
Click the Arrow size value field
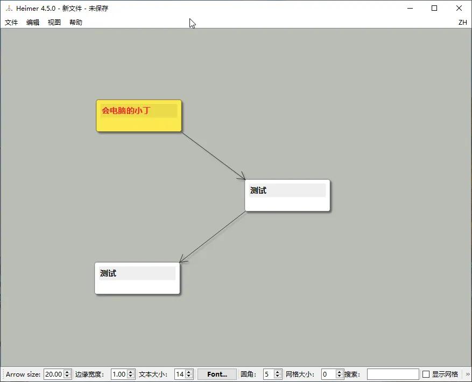[53, 374]
